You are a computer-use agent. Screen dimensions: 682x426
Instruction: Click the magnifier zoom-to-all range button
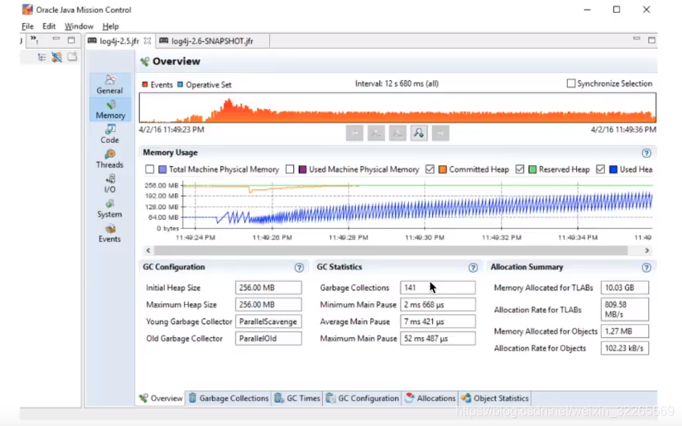pos(419,133)
